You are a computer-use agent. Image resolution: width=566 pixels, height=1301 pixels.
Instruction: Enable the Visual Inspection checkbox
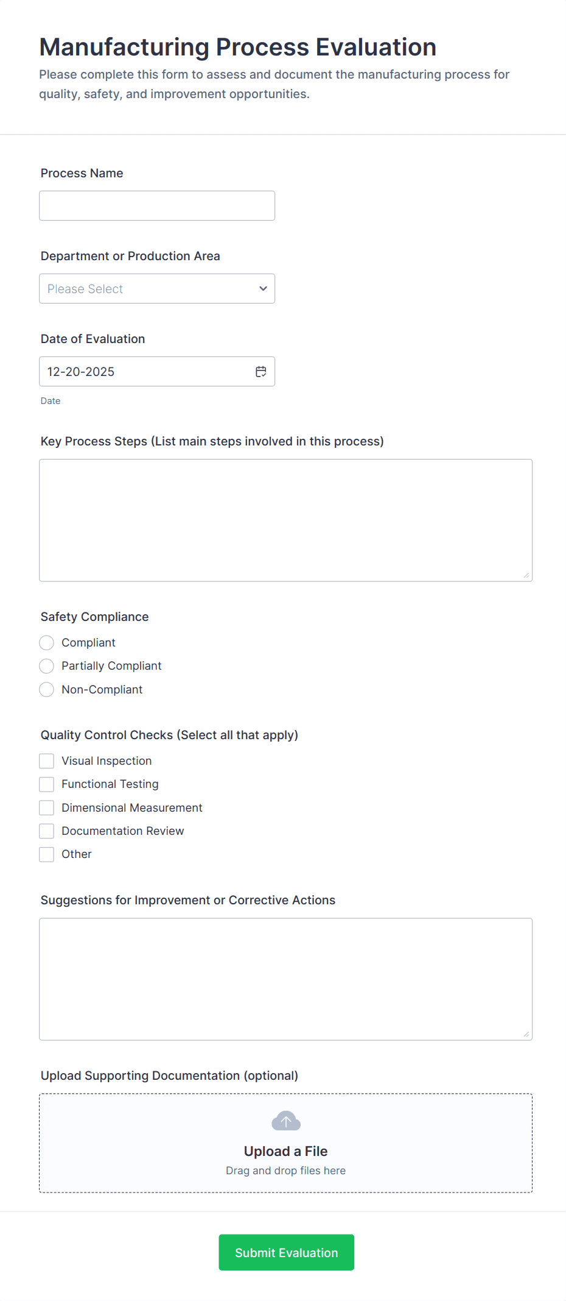(x=46, y=760)
